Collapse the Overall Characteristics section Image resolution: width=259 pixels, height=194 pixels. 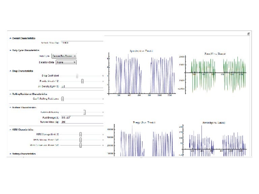click(10, 38)
